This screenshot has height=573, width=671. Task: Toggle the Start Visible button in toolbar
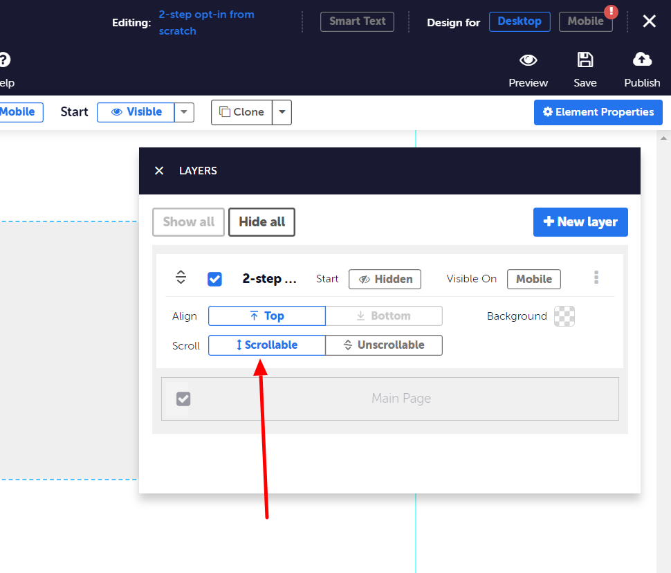(136, 112)
